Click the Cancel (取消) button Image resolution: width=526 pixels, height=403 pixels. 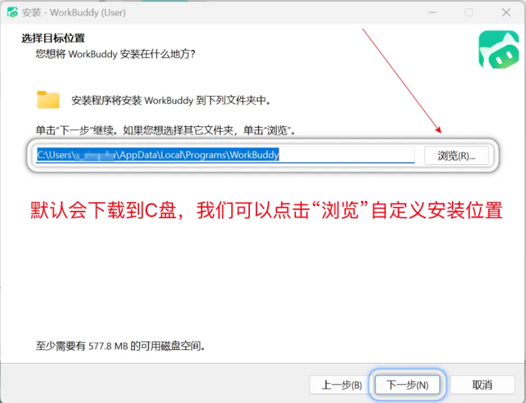pos(482,385)
